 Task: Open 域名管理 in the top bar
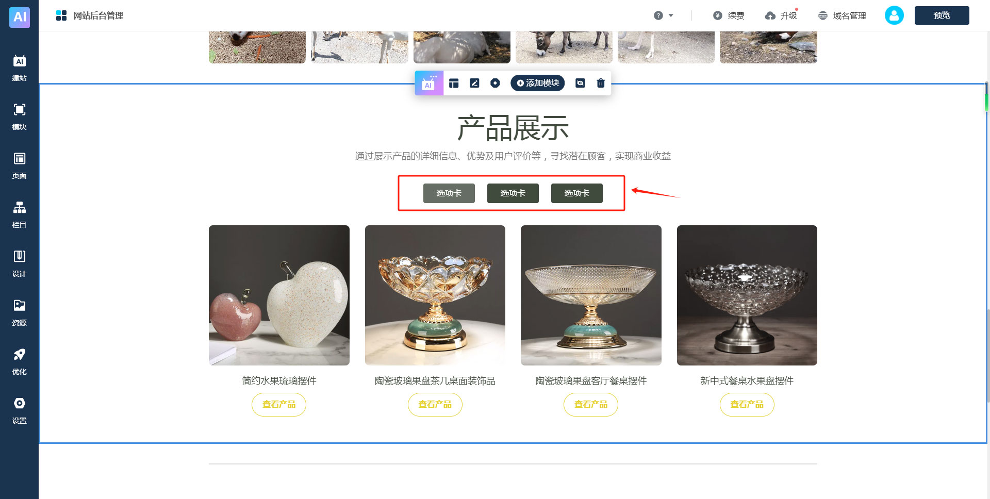coord(842,15)
